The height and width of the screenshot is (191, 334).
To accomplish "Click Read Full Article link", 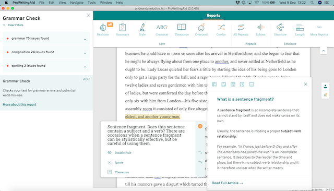I will [x=228, y=183].
